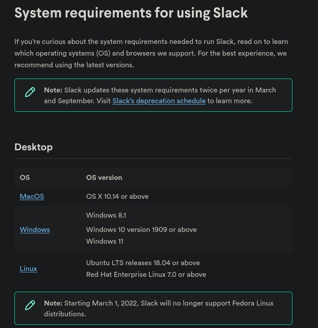Viewport: 318px width, 328px height.
Task: Open the Linux link in the table
Action: click(x=28, y=269)
